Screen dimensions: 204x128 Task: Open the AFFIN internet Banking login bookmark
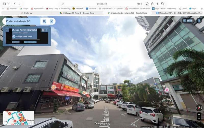pos(164,9)
